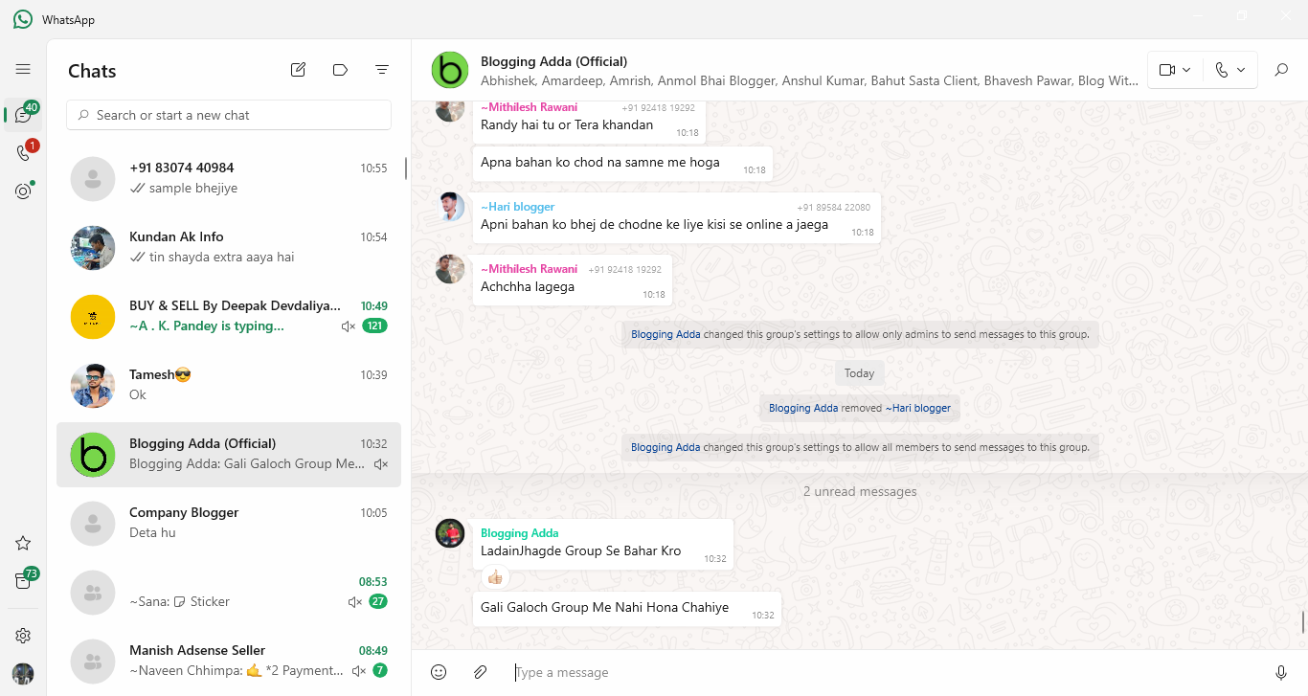
Task: Click mute icon on ~Sana sticker chat
Action: (x=355, y=602)
